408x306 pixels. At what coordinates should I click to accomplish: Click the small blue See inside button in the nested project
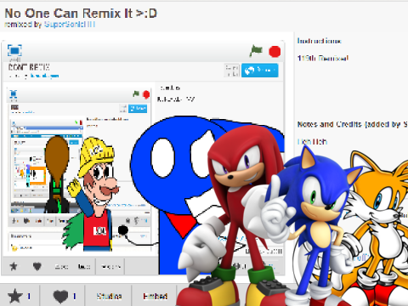click(138, 109)
